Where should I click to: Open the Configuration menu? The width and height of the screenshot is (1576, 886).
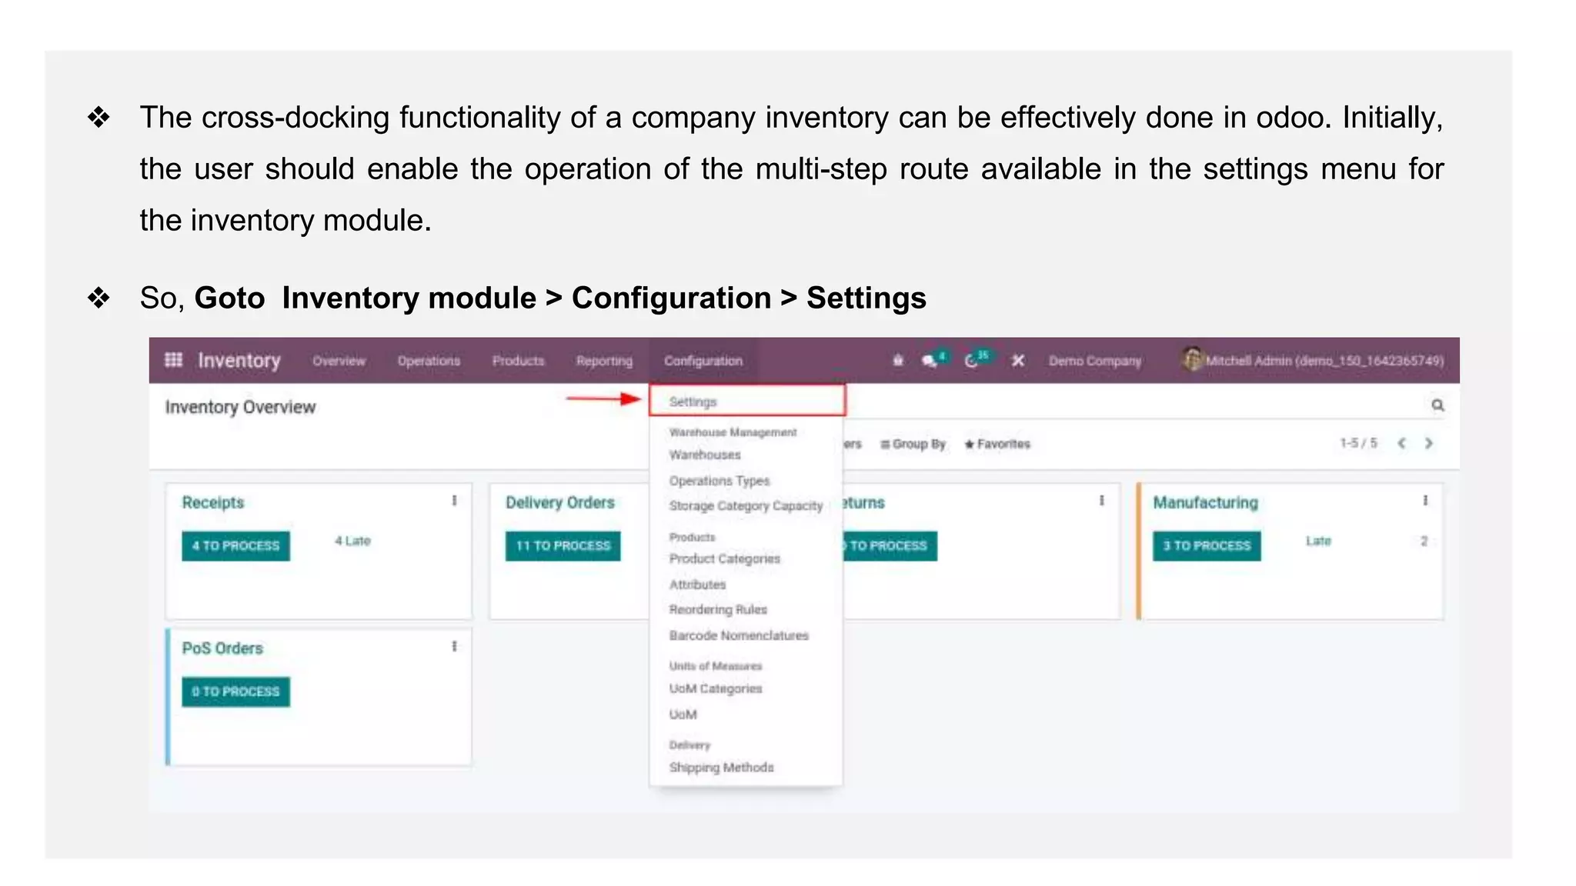pos(703,361)
